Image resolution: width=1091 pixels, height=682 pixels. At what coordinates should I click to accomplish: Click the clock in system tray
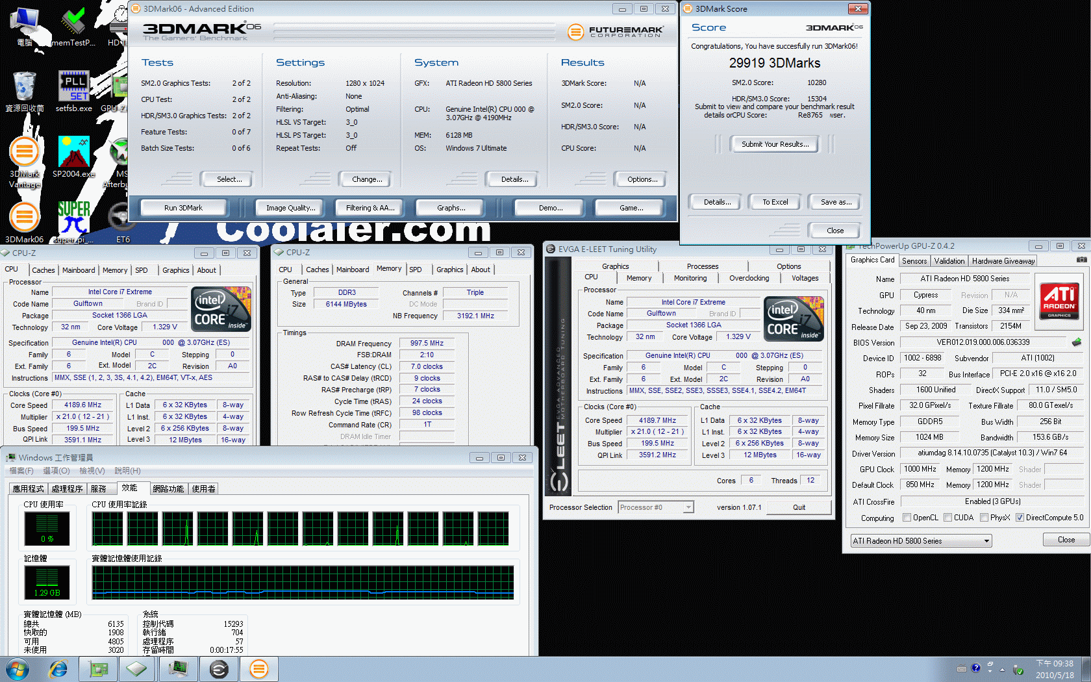tap(1055, 669)
